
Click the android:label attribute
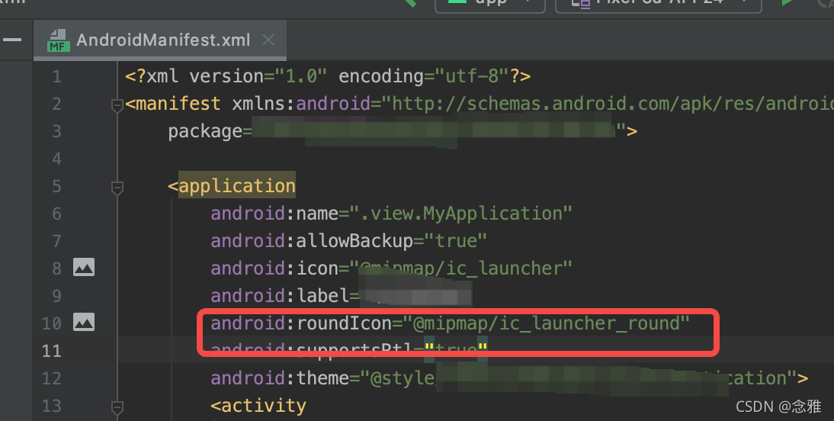coord(280,296)
